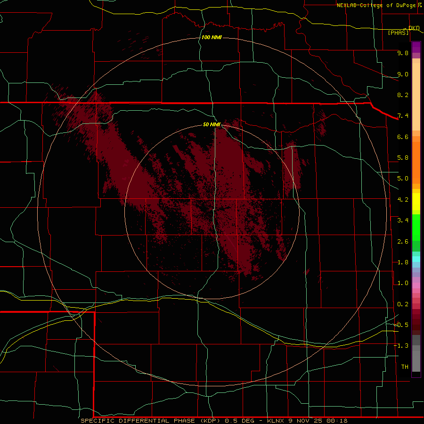Click the 5.0 value on color scale

pyautogui.click(x=403, y=179)
